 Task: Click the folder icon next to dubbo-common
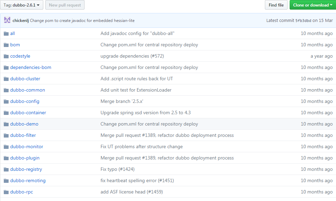pos(6,90)
